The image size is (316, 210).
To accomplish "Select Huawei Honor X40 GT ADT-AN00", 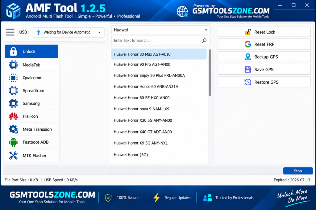I will pos(159,132).
